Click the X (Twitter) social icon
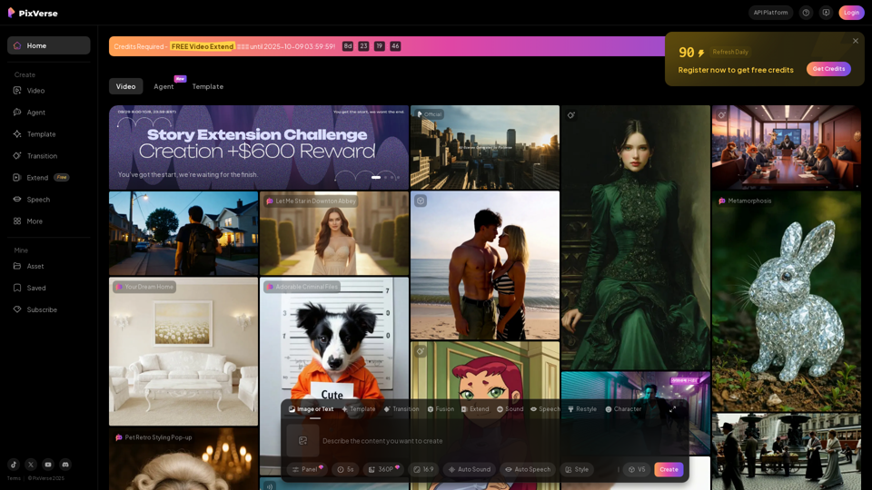This screenshot has width=872, height=490. 31,465
